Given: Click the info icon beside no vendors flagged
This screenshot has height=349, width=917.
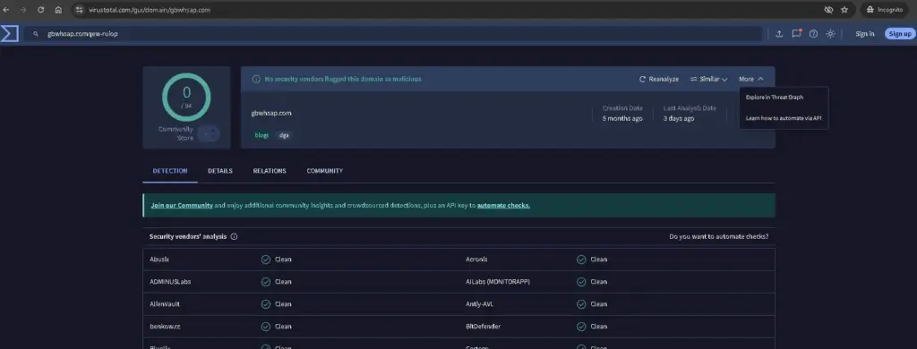Looking at the screenshot, I should tap(256, 79).
